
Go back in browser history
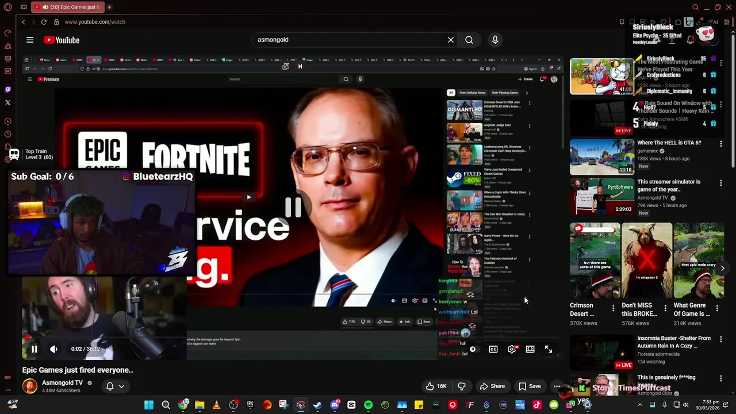click(24, 22)
